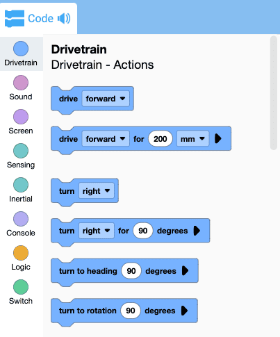Open right dropdown in turn-for-degrees block
Viewport: 280px width, 337px height.
(97, 231)
